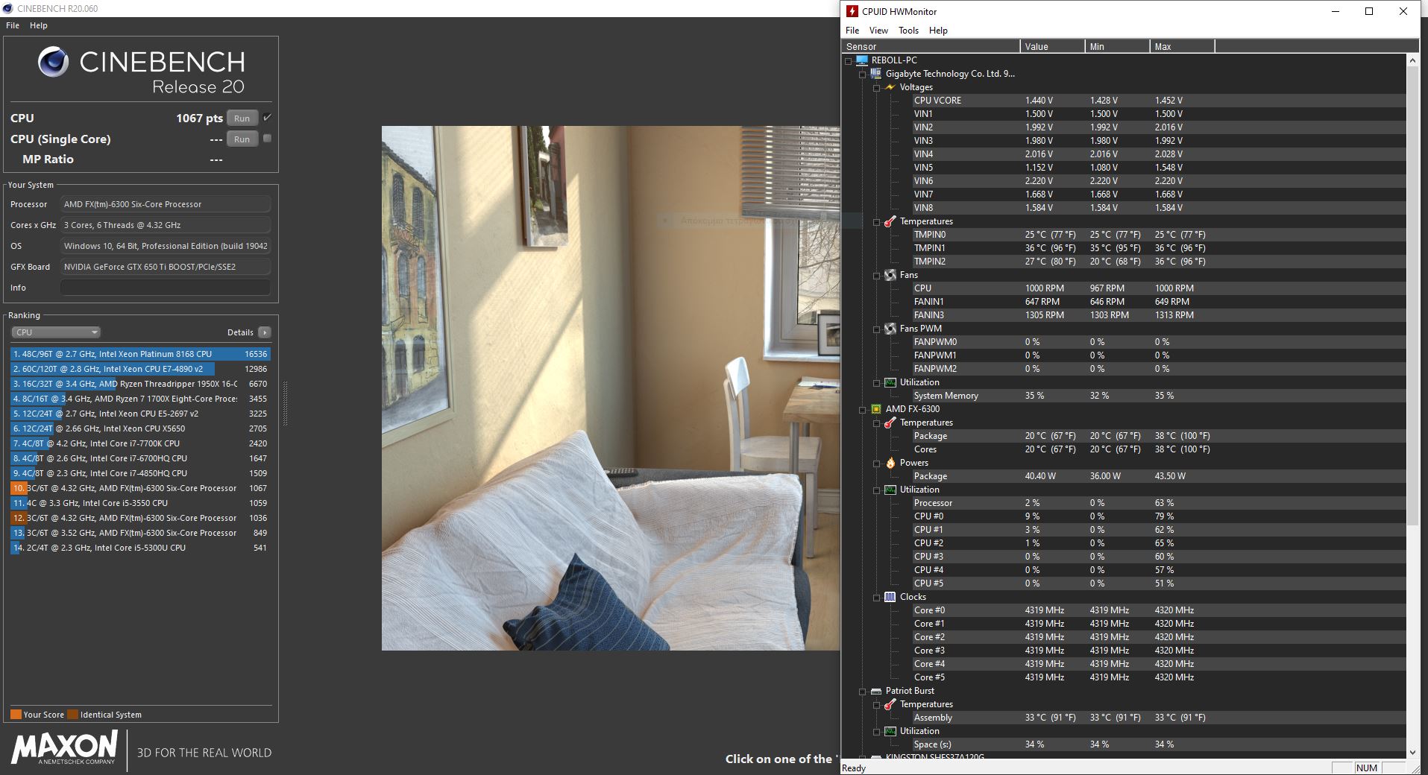Click the Cinebench sphere logo icon
1428x775 pixels.
click(53, 62)
